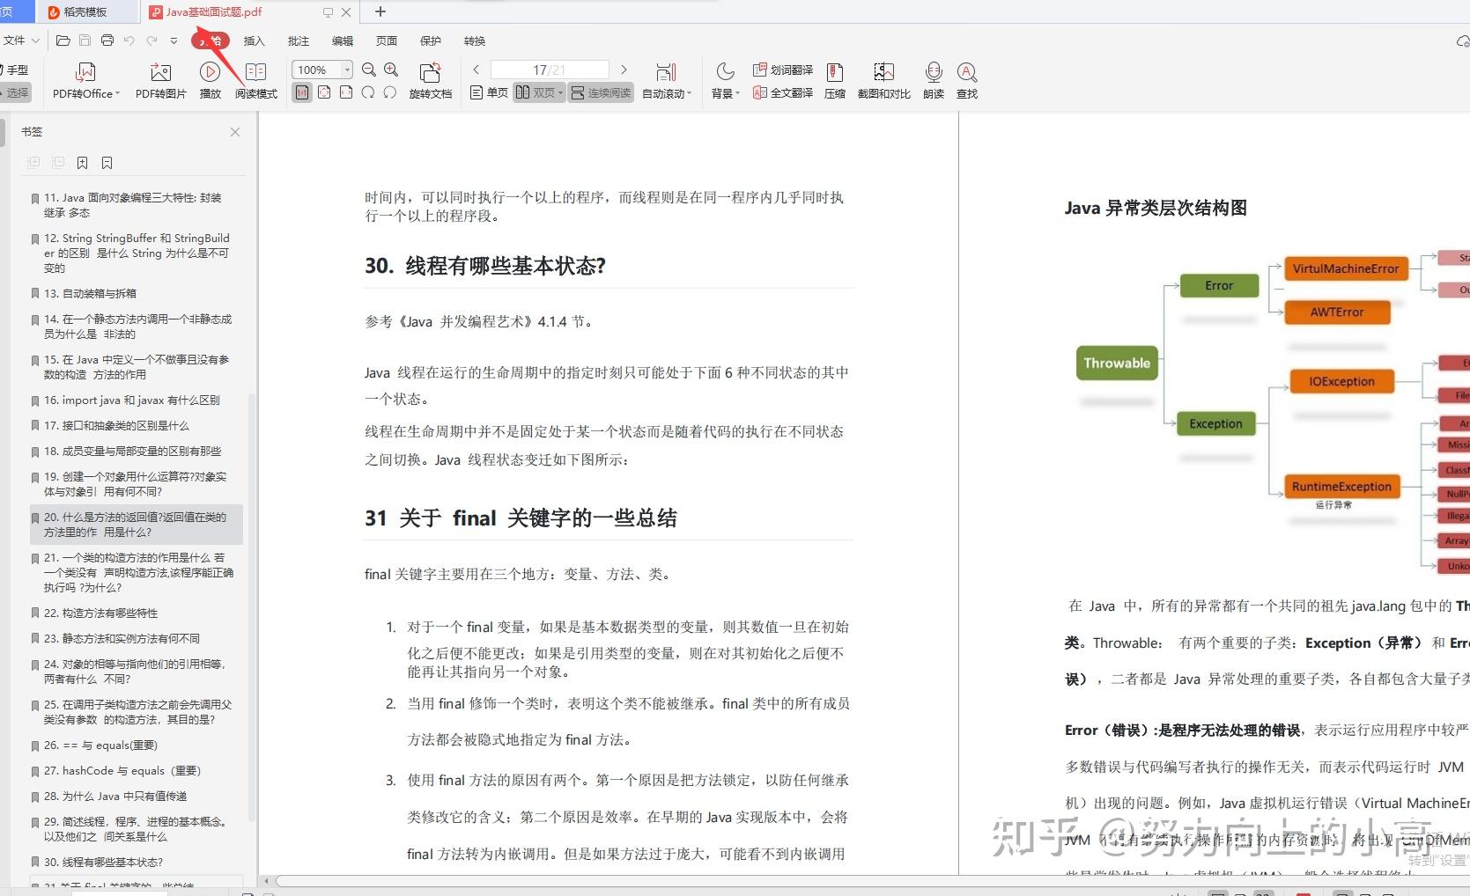1470x896 pixels.
Task: Select the Java基础面试题.pdf document tab
Action: 214,12
